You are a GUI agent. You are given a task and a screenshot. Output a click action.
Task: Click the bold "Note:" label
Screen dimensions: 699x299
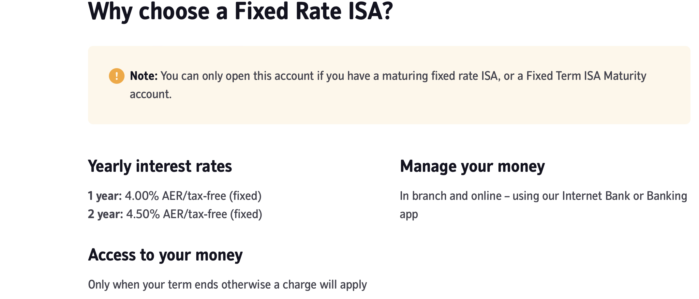(x=144, y=76)
